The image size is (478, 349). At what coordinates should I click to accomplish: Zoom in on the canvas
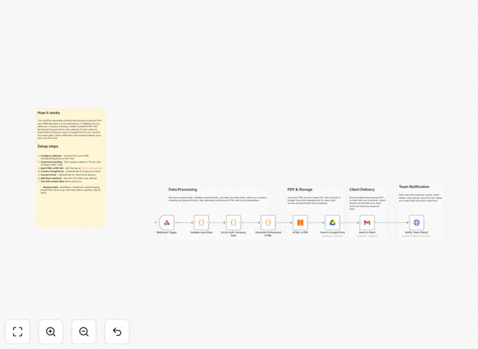point(50,332)
